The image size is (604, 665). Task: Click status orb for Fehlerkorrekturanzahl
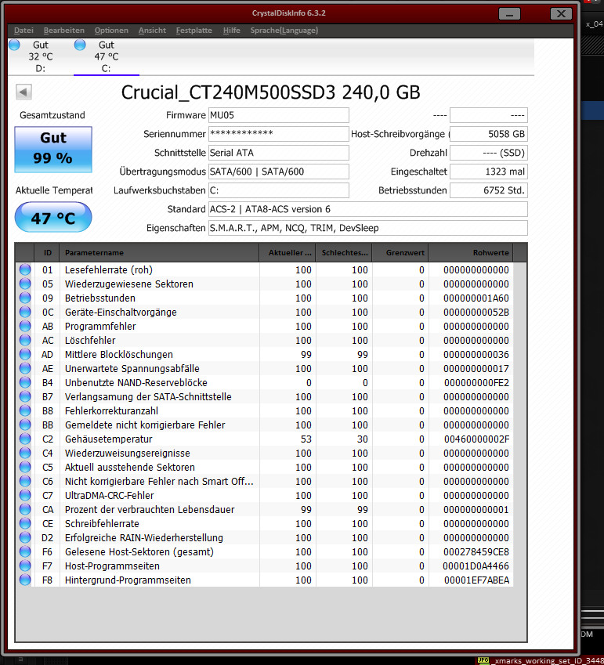tap(25, 410)
